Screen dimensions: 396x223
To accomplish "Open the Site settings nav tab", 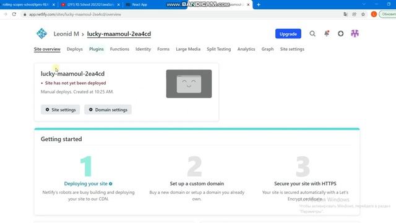I will click(292, 49).
